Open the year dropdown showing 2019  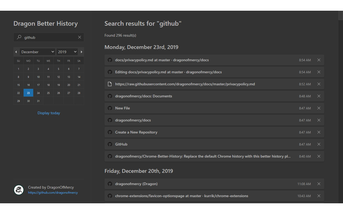[67, 52]
